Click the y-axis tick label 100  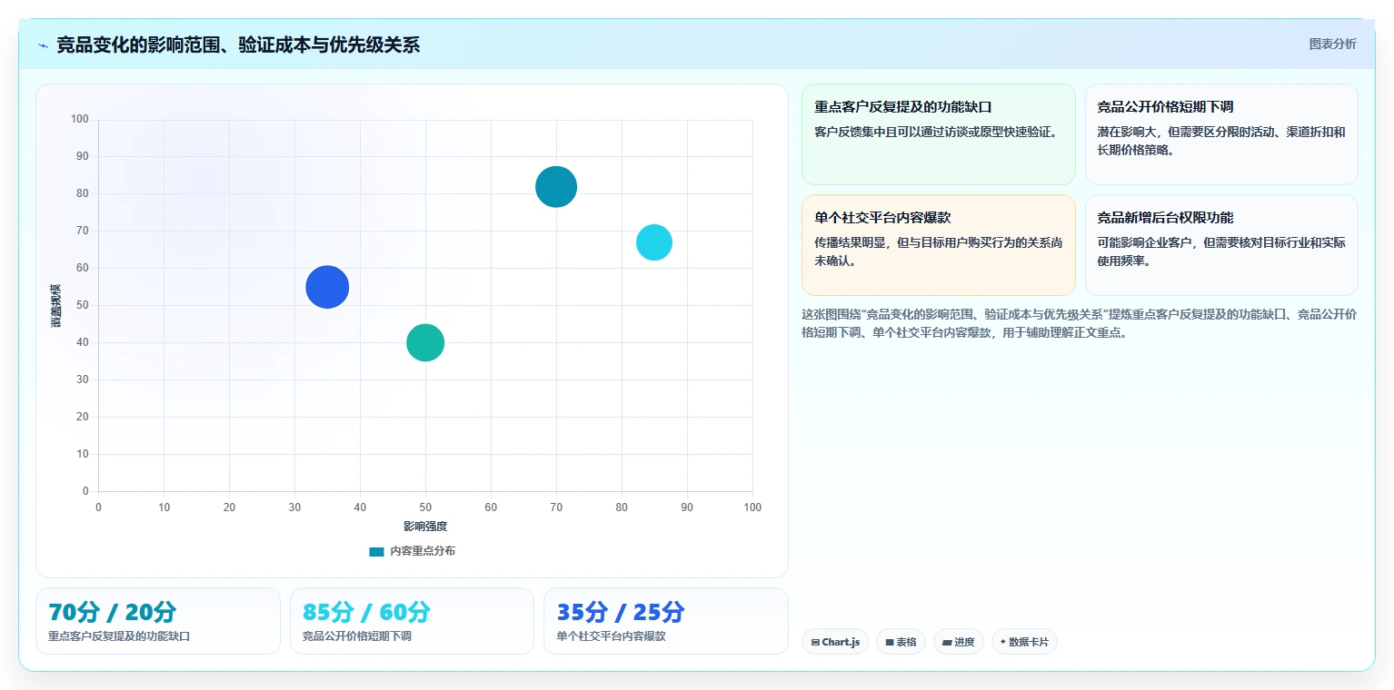tap(80, 119)
